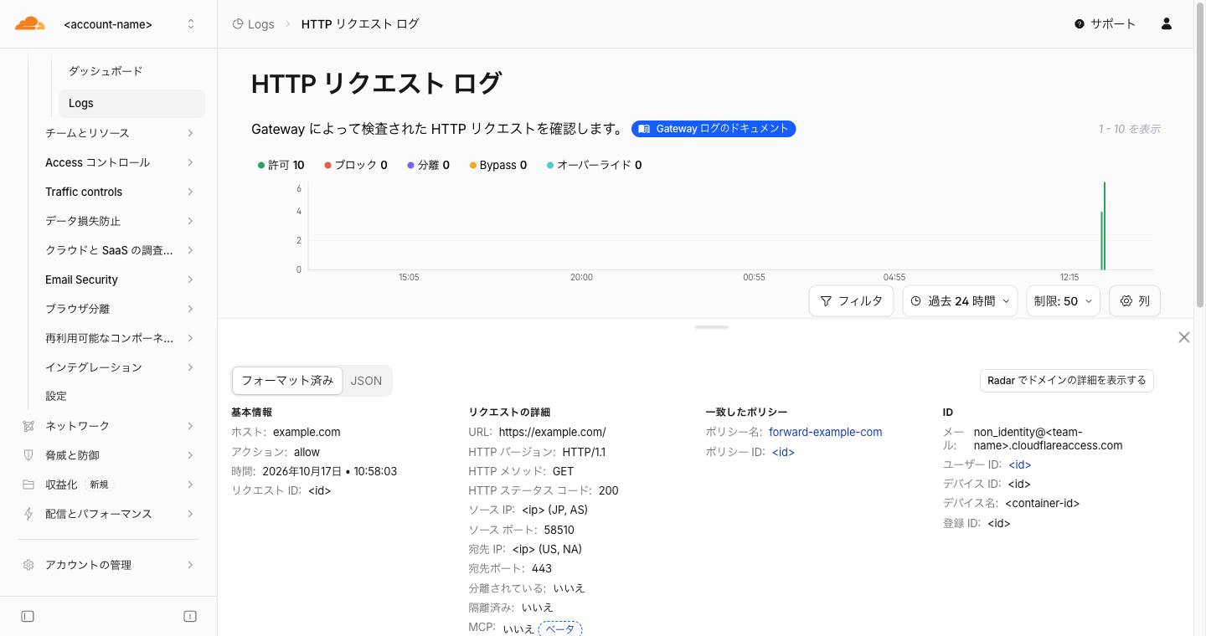Screen dimensions: 1206x636
Task: Open Gateway ログのドキュメント link
Action: [x=714, y=129]
